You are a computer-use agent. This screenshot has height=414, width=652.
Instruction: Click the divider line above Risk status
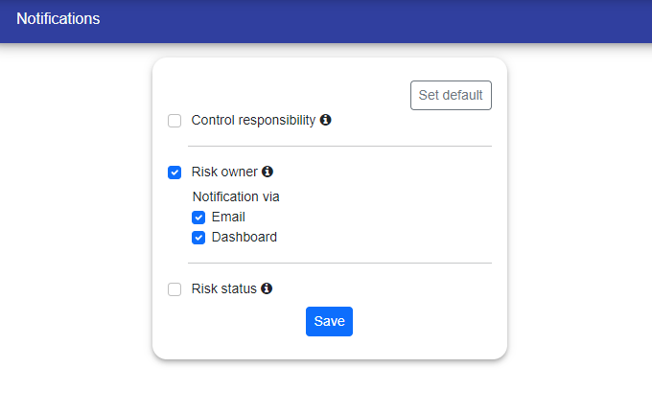pos(339,263)
